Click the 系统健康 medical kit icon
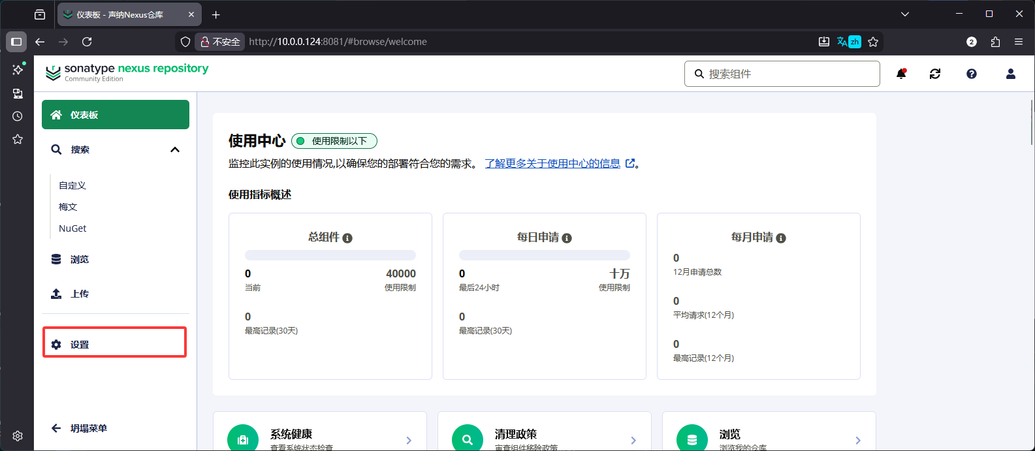 tap(243, 439)
